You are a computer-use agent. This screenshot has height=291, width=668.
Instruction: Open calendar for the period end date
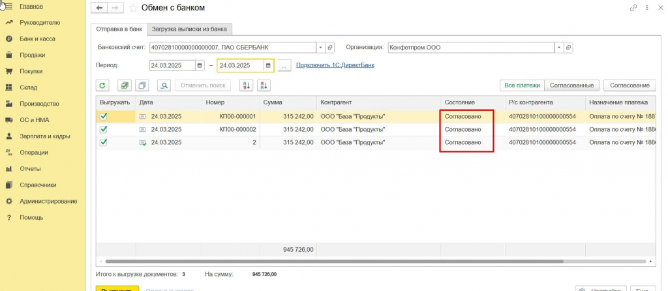268,66
